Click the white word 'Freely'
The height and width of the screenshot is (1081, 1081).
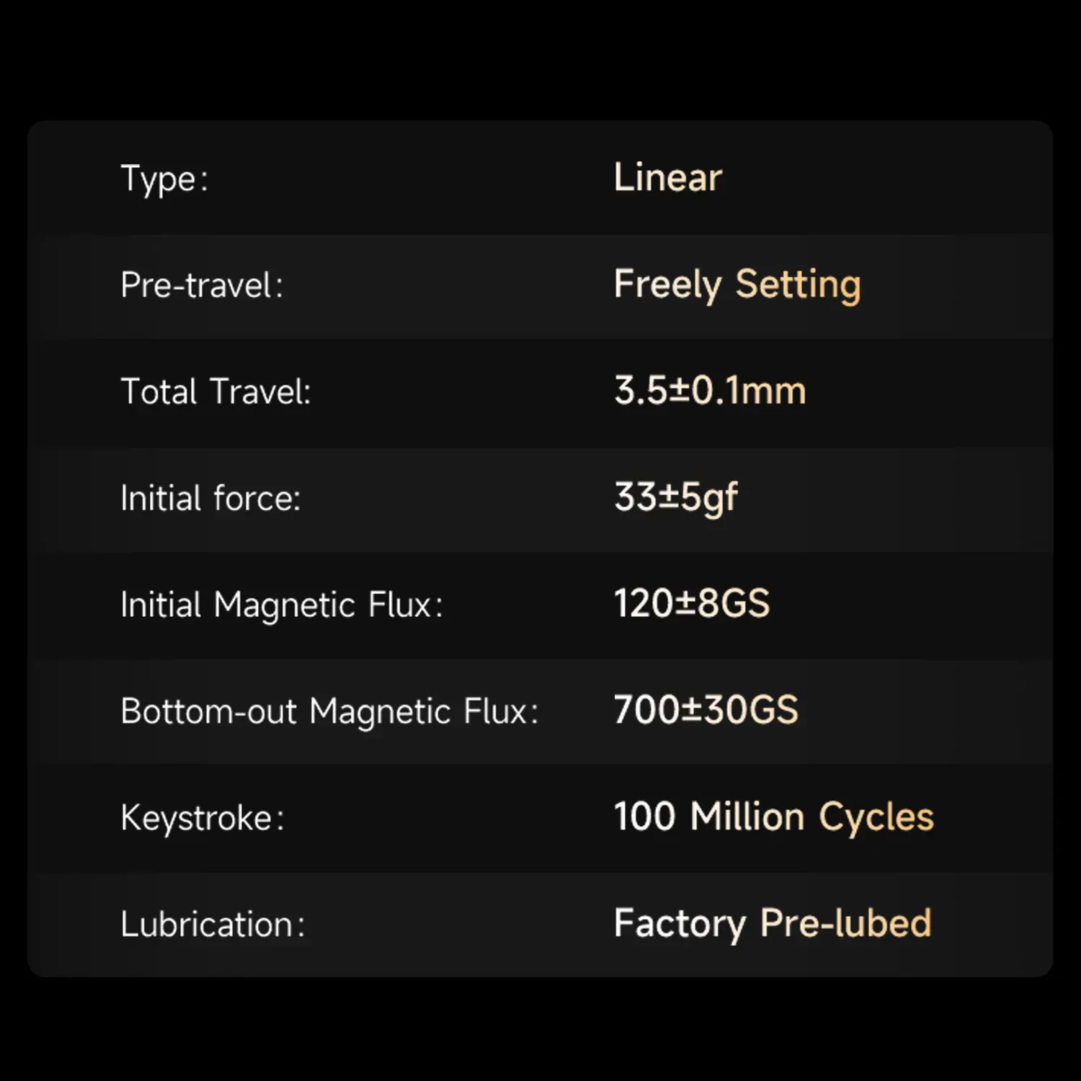(667, 285)
